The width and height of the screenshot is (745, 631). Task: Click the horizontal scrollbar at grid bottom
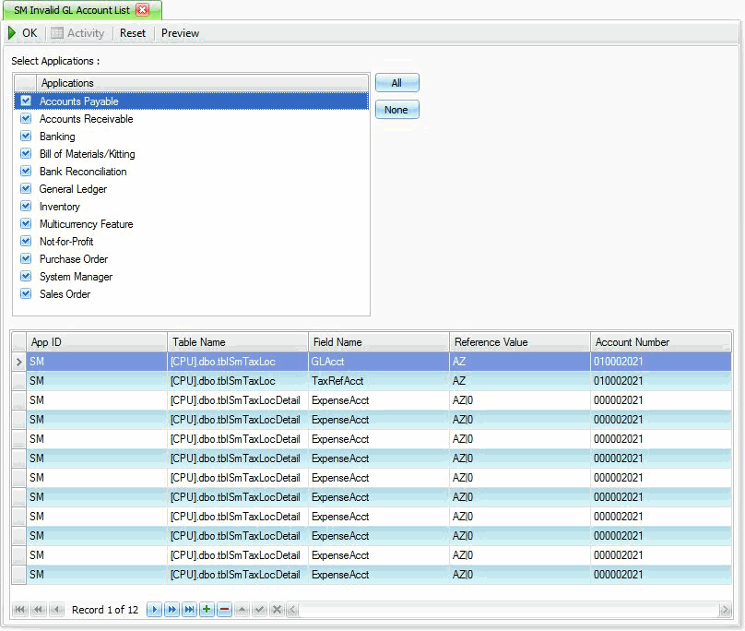(507, 610)
